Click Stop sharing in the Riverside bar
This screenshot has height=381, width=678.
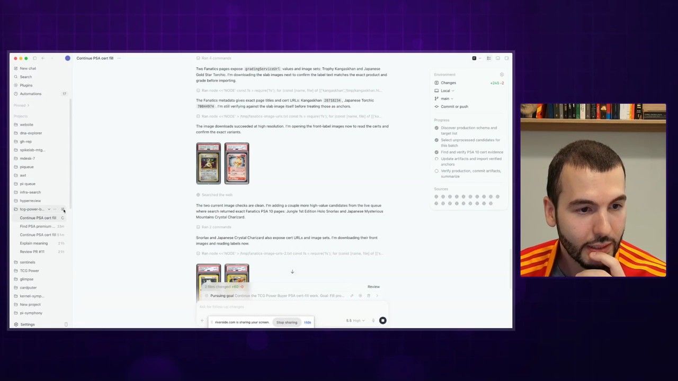[x=287, y=322]
